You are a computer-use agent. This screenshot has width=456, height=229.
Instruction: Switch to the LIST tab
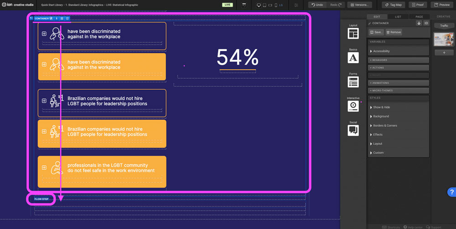click(x=398, y=17)
